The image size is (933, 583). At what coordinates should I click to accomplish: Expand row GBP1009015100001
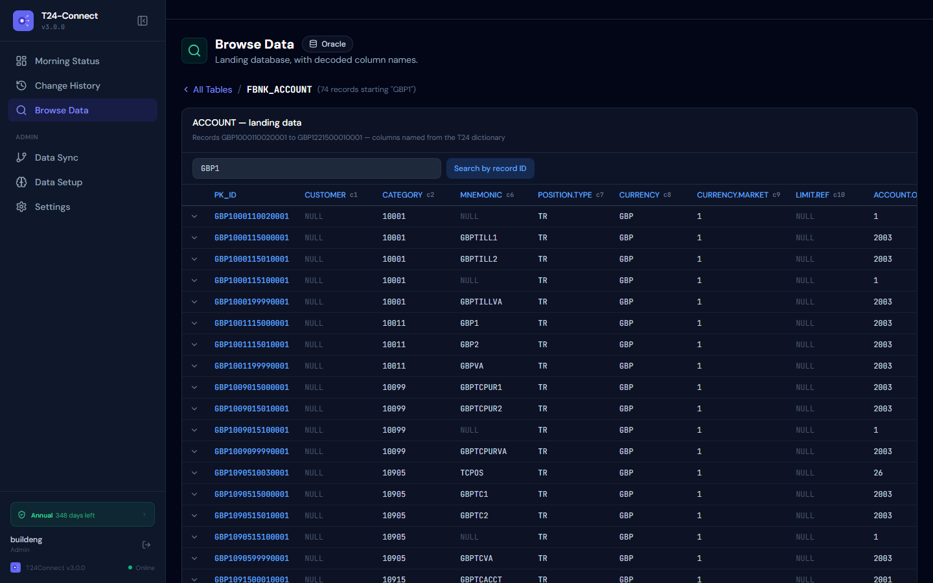point(194,430)
